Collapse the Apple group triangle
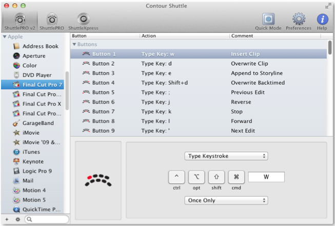 coord(5,37)
